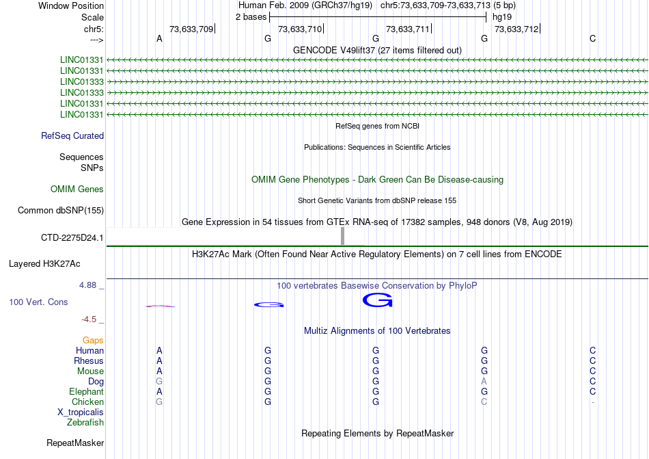Click the SNPs track label
The width and height of the screenshot is (649, 459).
tap(92, 168)
